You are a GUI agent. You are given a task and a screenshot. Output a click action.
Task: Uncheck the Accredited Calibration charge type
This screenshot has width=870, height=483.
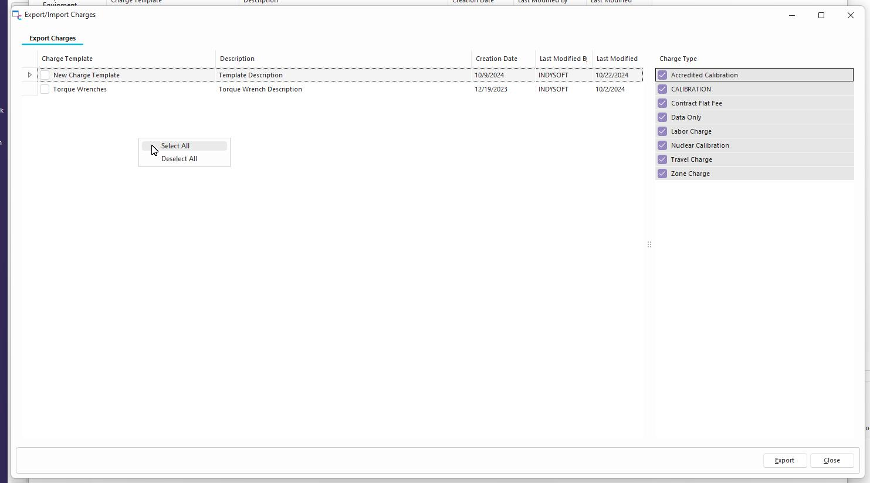pyautogui.click(x=662, y=75)
